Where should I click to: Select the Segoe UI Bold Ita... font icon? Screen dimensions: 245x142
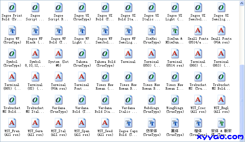128,7
